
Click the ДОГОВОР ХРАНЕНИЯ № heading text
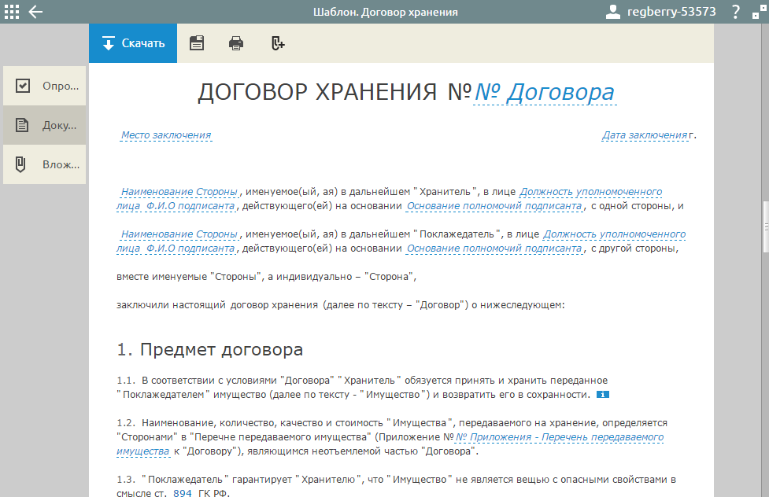click(334, 92)
